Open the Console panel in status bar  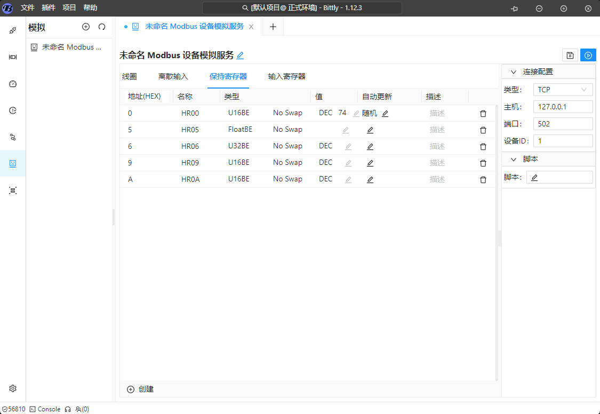pos(45,409)
